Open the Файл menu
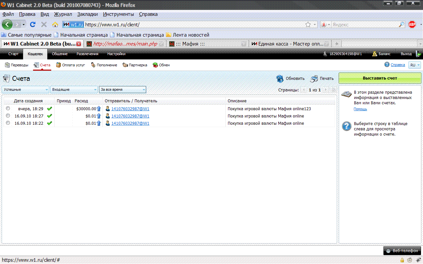Viewport: 423px width, 264px height. (x=8, y=14)
